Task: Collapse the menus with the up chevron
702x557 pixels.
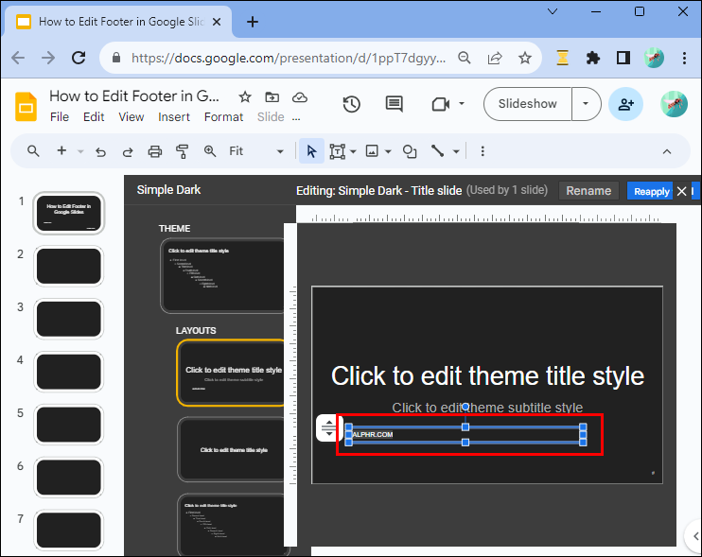Action: [x=667, y=151]
